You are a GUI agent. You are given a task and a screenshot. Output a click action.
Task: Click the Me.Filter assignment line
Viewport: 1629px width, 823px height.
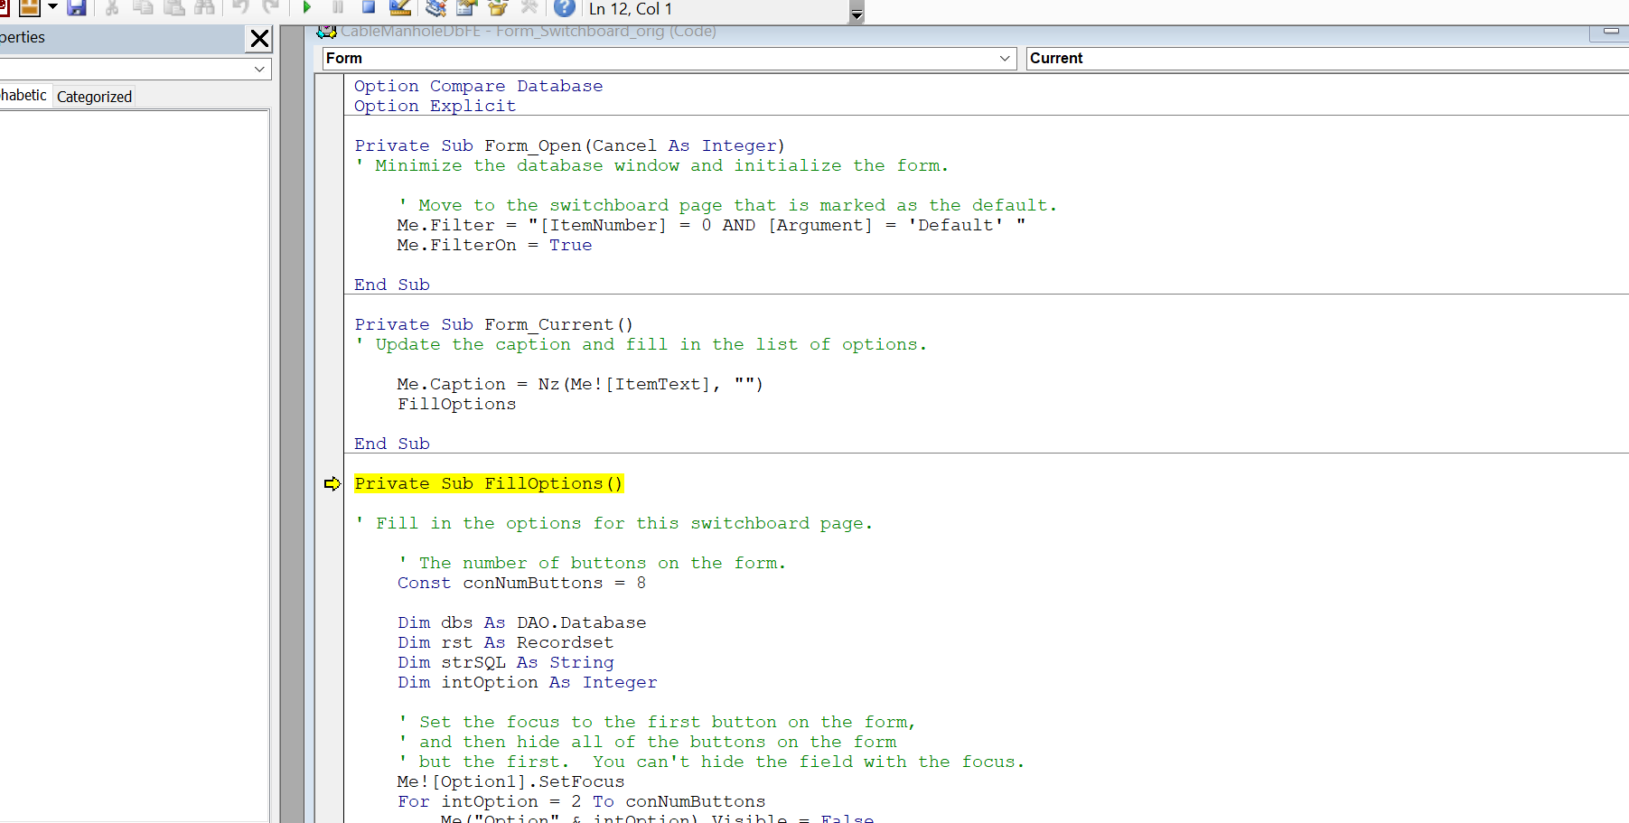tap(711, 225)
